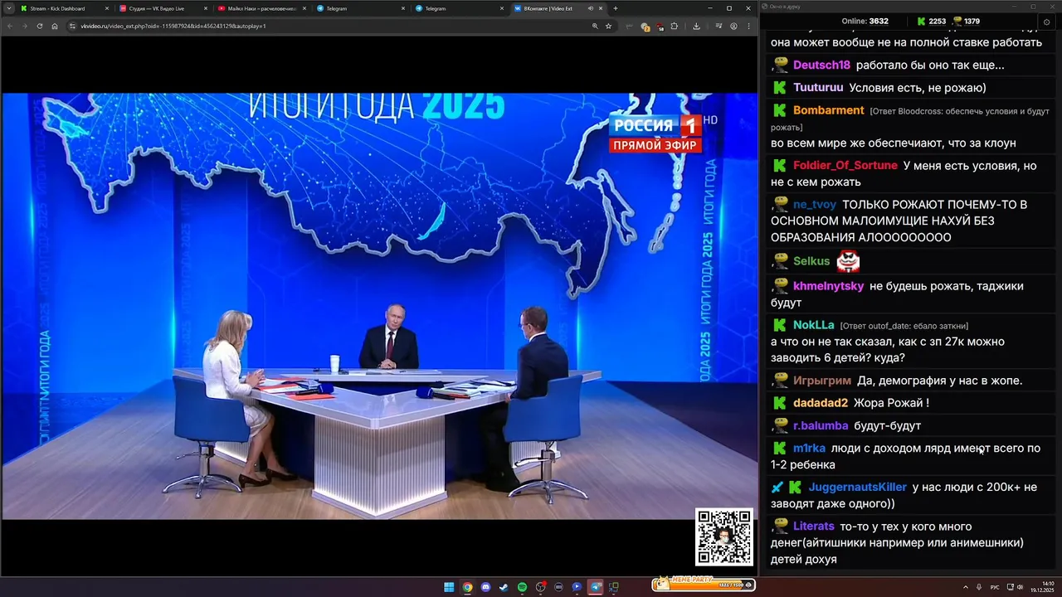The width and height of the screenshot is (1062, 597).
Task: Open the Chrome three-dot menu
Action: click(748, 26)
